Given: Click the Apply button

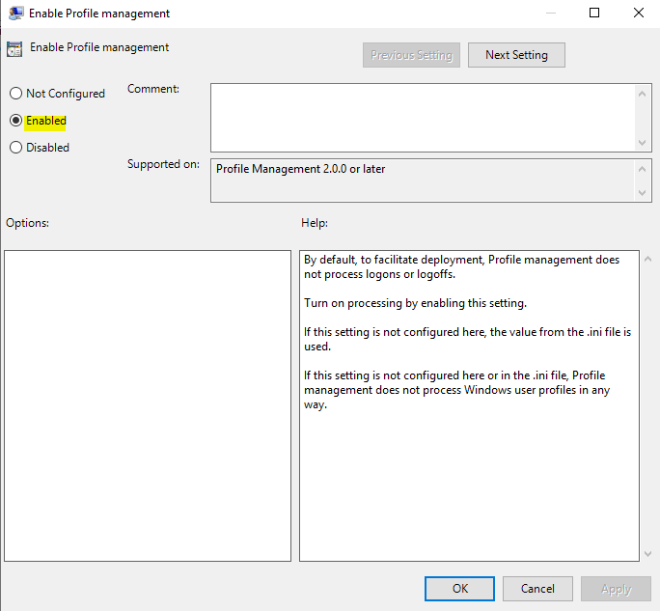Looking at the screenshot, I should (x=616, y=589).
